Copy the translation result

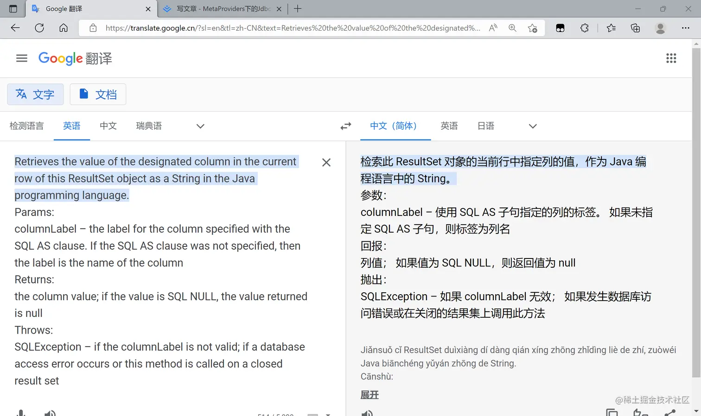tap(612, 412)
